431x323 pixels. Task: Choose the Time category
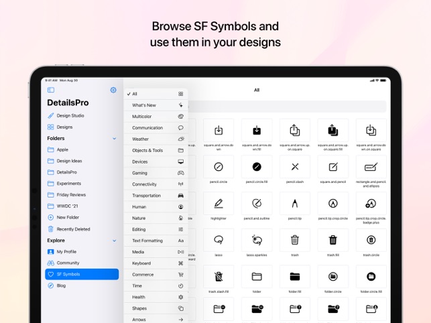point(156,285)
